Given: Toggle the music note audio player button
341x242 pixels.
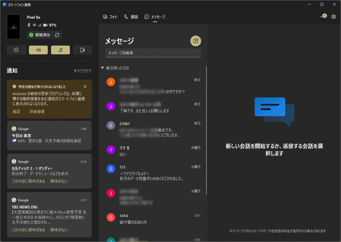Looking at the screenshot, I should pos(60,50).
